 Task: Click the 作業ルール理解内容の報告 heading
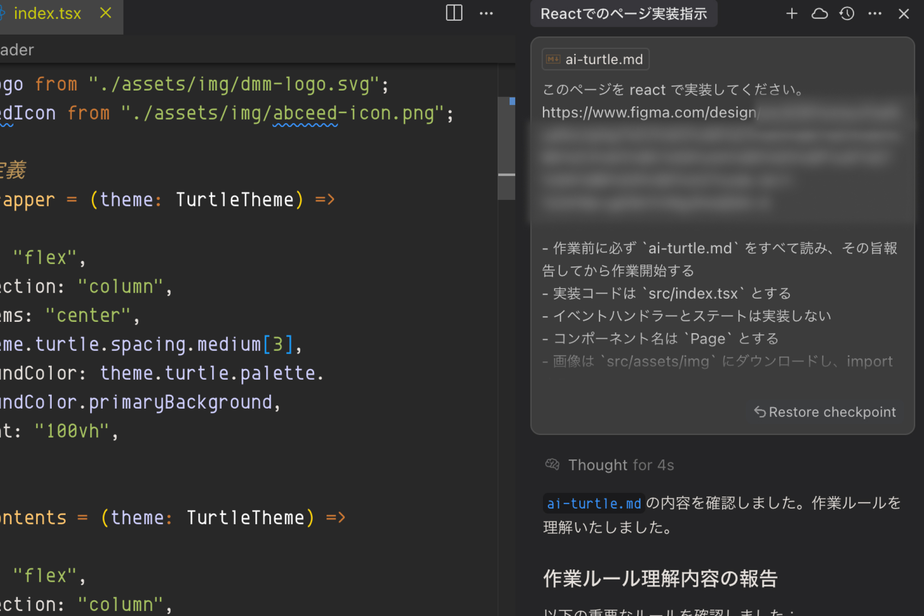660,578
